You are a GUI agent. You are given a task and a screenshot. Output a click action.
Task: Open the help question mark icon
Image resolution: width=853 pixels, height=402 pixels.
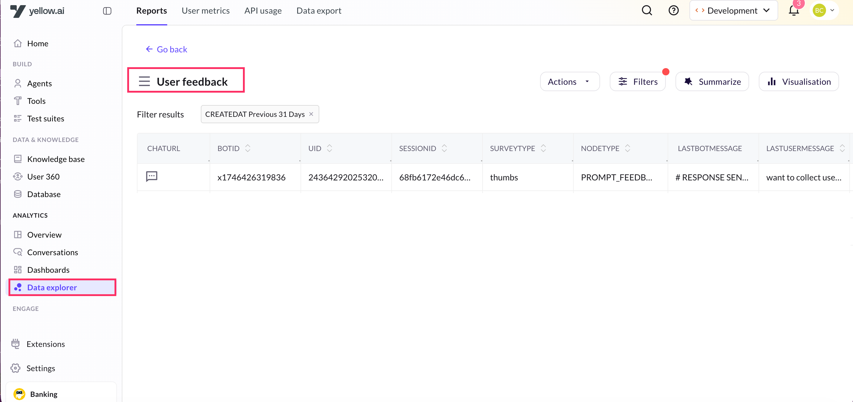click(673, 11)
